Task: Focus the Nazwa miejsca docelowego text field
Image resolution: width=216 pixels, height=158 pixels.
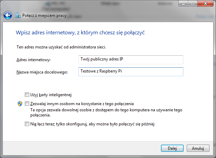Action: 131,71
